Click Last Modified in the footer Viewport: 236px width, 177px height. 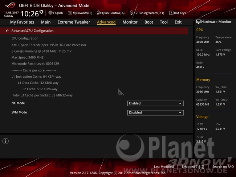coord(164,166)
